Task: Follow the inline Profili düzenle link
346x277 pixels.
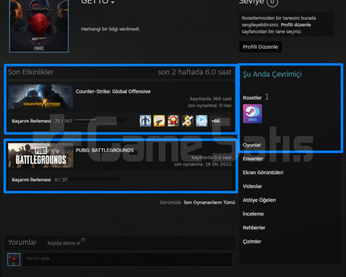Action: [x=296, y=25]
